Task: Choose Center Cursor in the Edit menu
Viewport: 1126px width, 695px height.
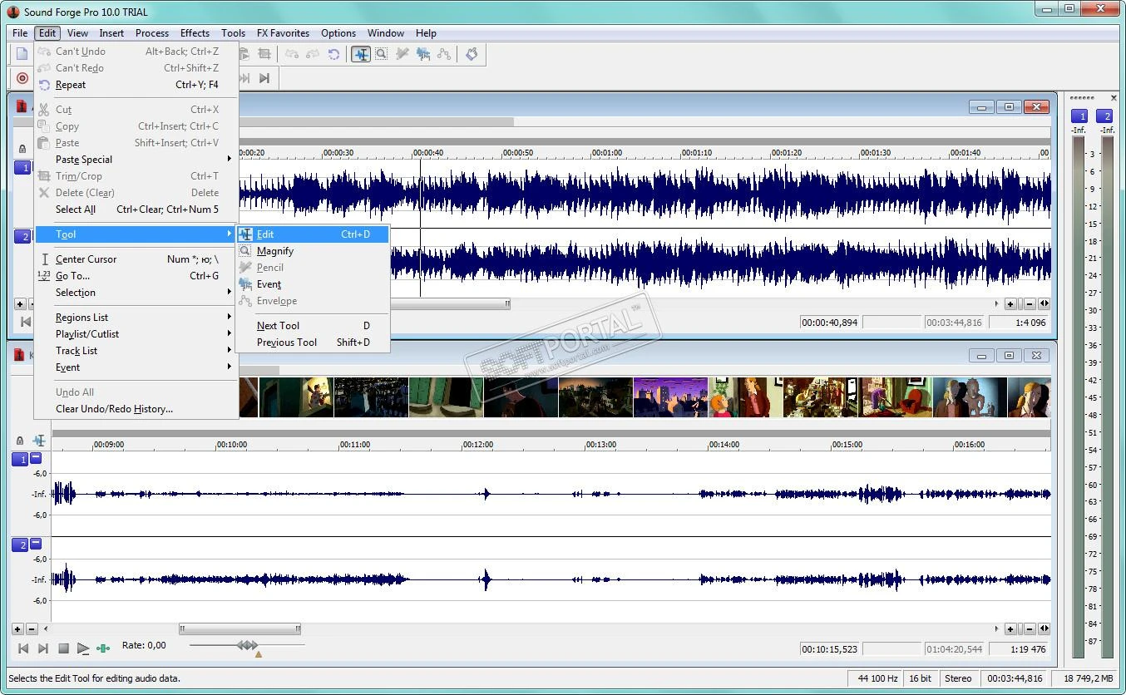Action: pyautogui.click(x=136, y=259)
